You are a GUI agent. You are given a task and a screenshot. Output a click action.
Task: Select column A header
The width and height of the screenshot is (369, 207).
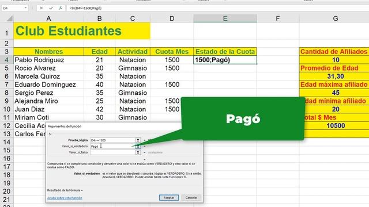(x=48, y=18)
